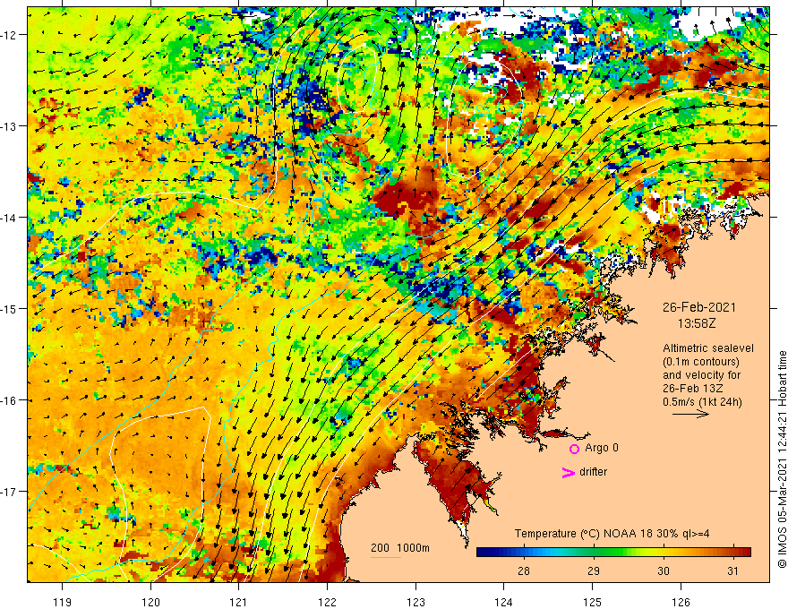Click the 'Argo 0' legend label

coord(602,448)
